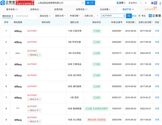
Task: Open Alffany trademark image in row 3
Action: 18,53
